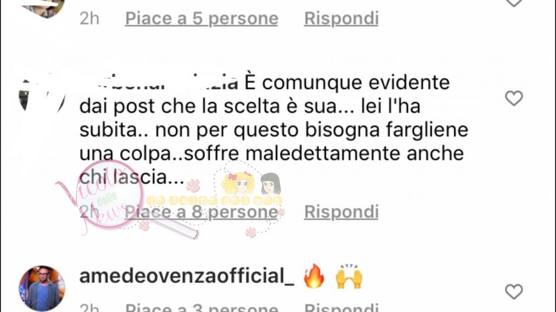Tap heart beside 'È comunque evidente' comment
This screenshot has width=556, height=312.
click(514, 98)
